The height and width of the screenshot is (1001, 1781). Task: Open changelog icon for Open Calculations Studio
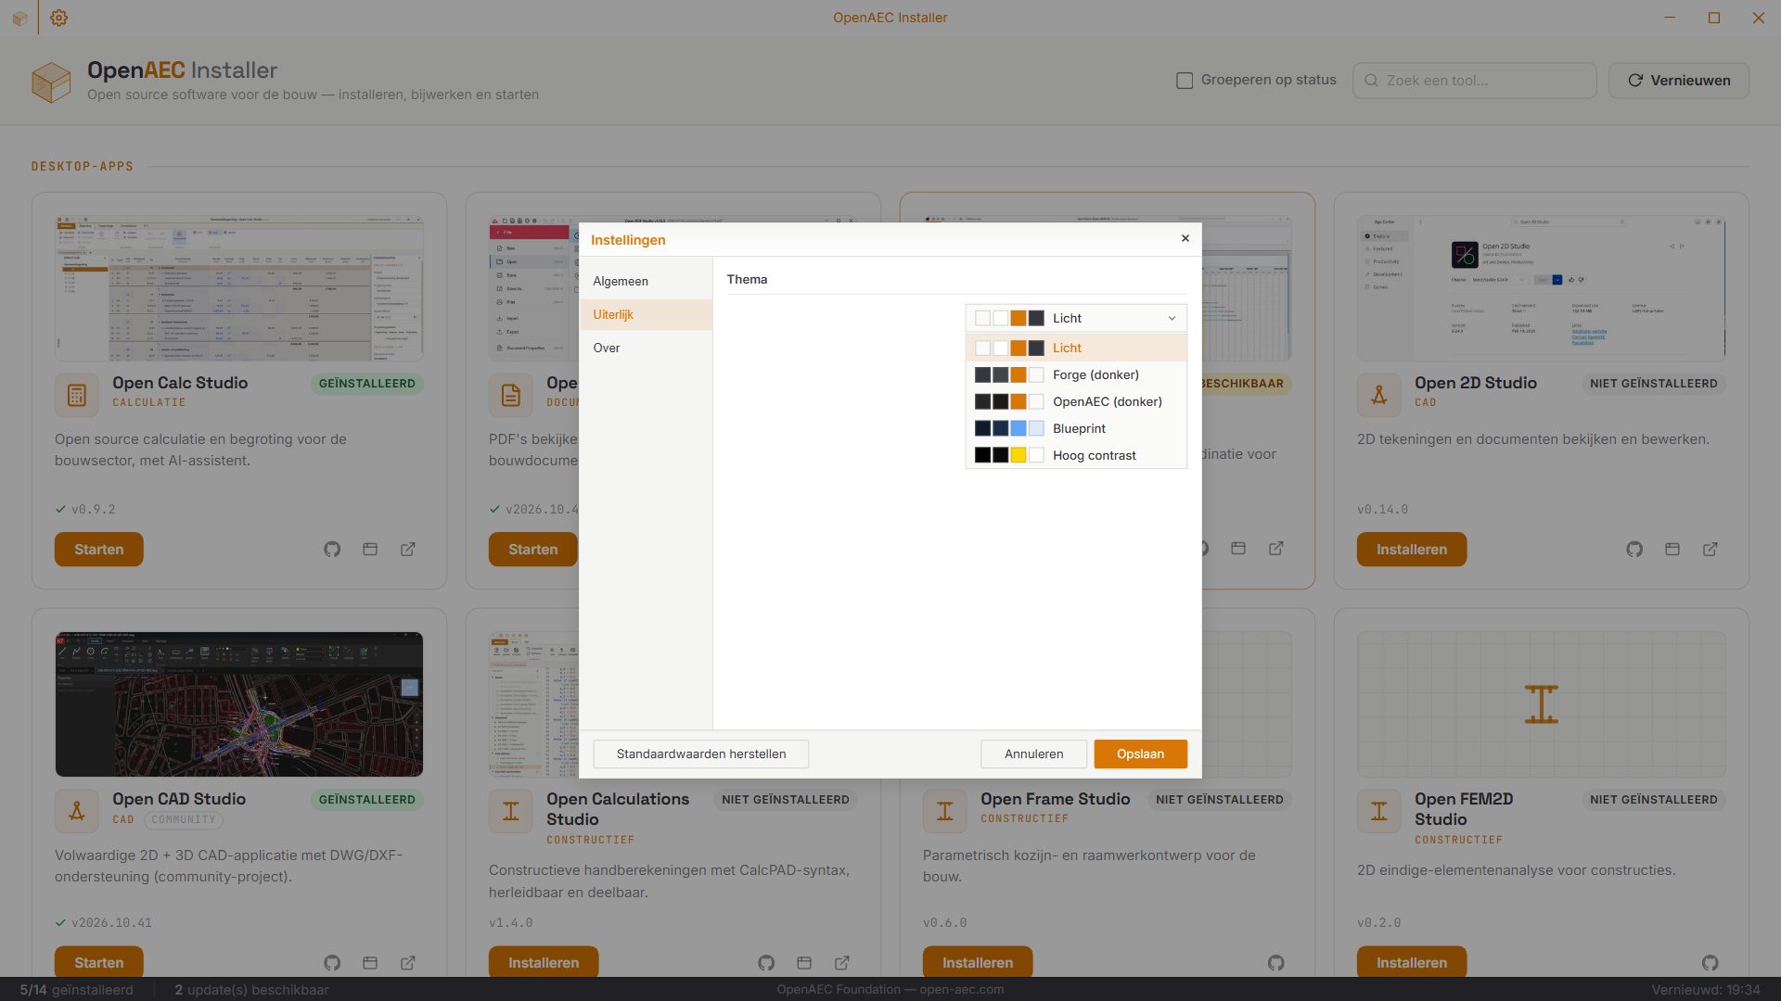click(804, 963)
